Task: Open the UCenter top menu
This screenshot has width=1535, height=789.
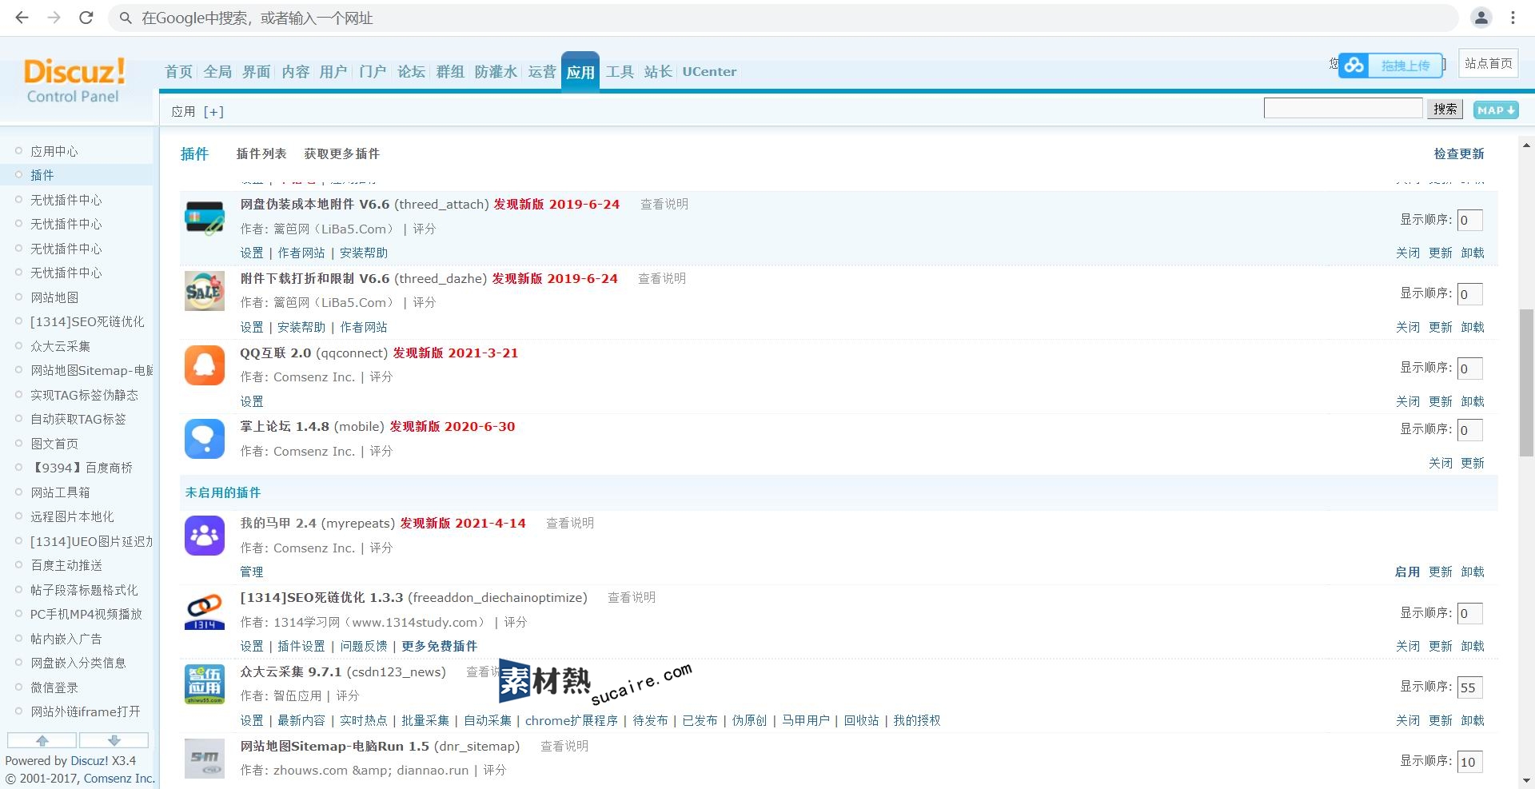Action: 709,72
